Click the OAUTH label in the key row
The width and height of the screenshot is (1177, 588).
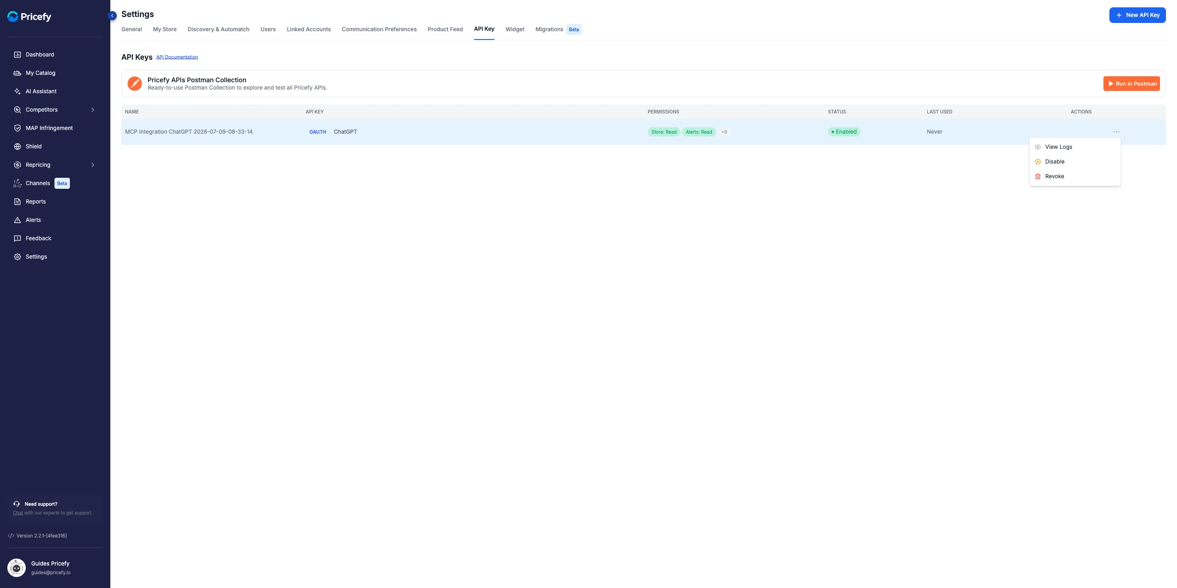point(318,132)
